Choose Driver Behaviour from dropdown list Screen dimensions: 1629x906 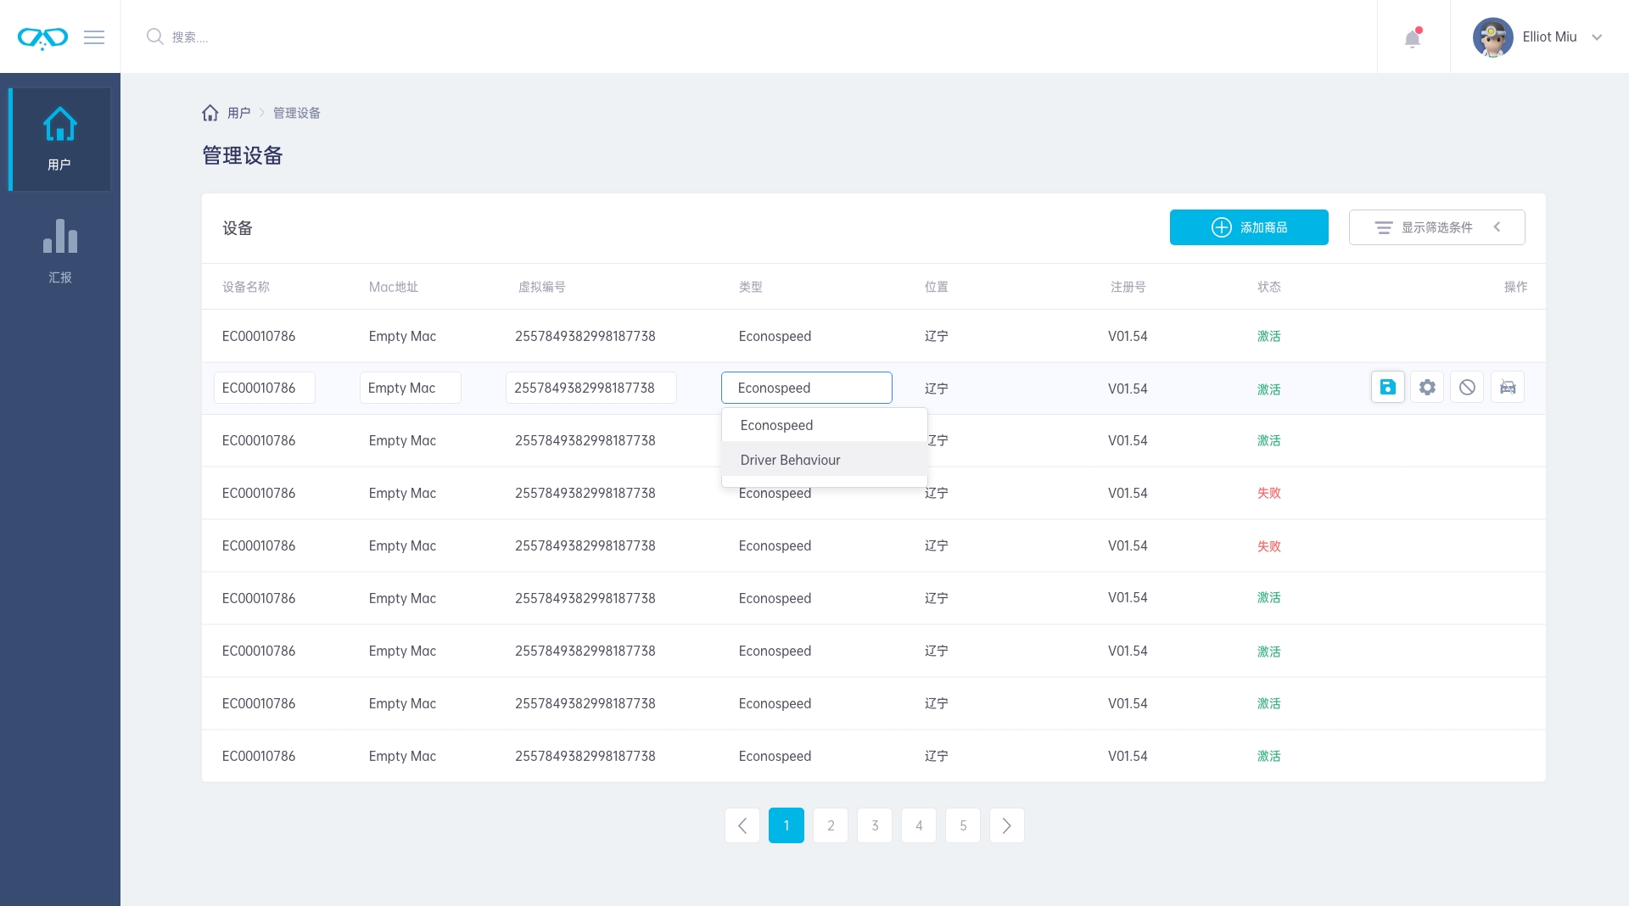tap(790, 460)
